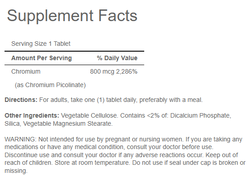Click the pregnant or nursing women phrase
This screenshot has height=176, width=251.
(x=144, y=139)
